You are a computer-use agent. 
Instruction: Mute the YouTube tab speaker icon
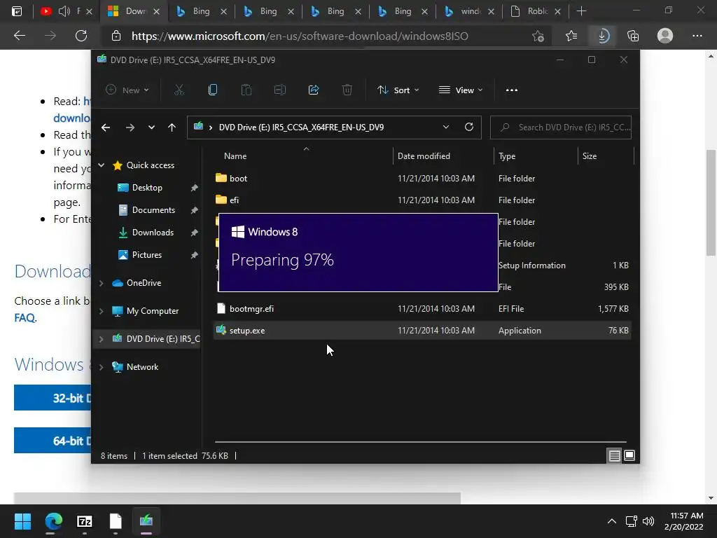[64, 11]
